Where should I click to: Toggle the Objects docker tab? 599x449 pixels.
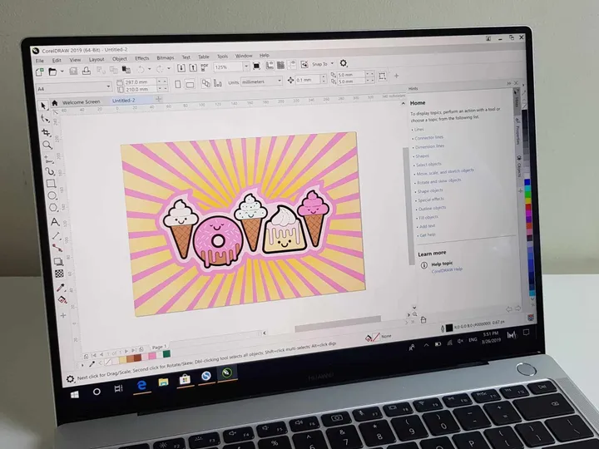(x=519, y=169)
